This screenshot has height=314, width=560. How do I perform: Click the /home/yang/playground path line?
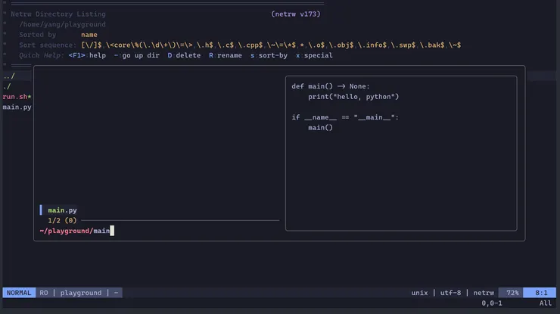[62, 24]
